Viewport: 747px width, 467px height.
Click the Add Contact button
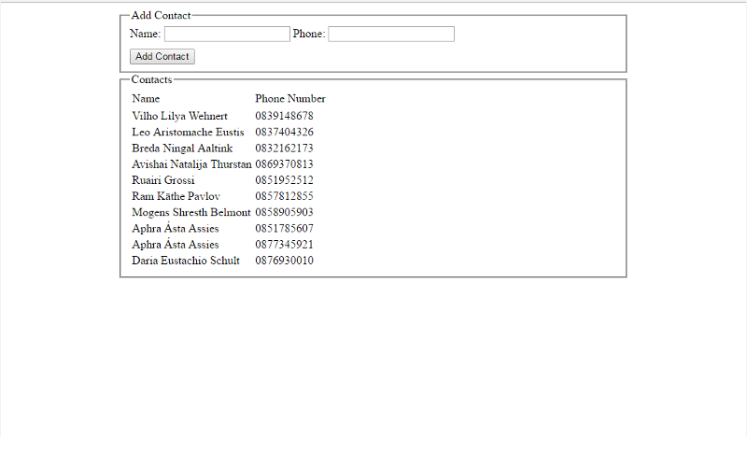[x=162, y=56]
